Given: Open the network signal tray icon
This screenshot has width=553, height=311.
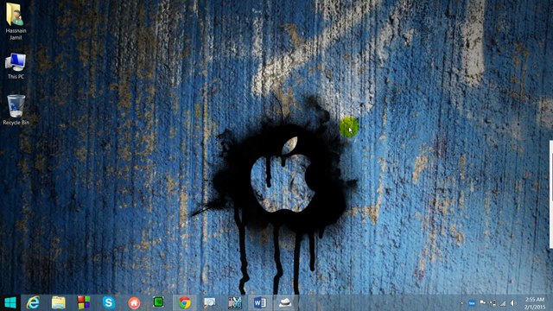Looking at the screenshot, I should coord(503,303).
